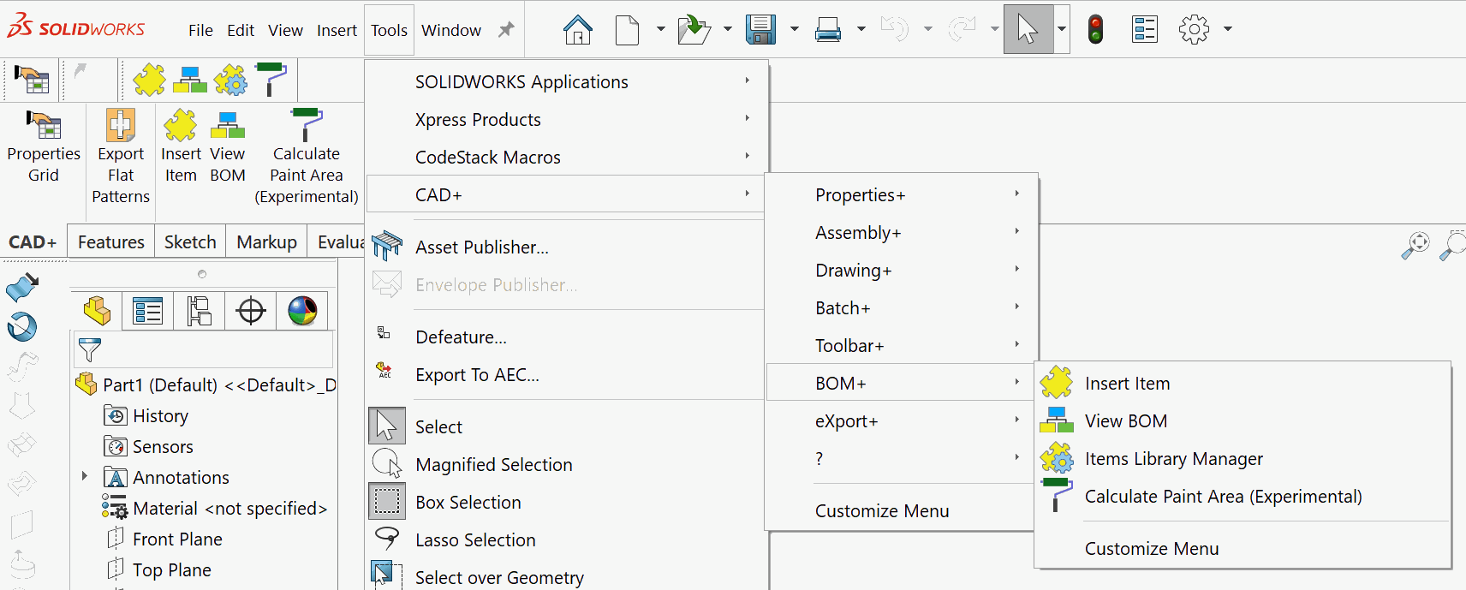Open the Edit menu

click(241, 30)
